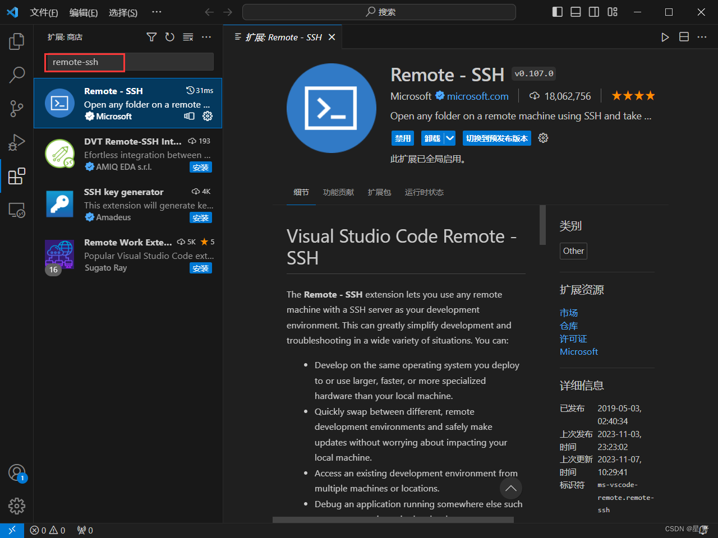Expand the uninstall dropdown arrow
Image resolution: width=718 pixels, height=538 pixels.
coord(450,138)
